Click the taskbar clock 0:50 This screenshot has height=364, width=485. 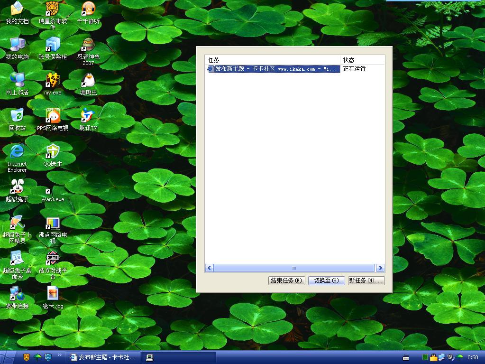pyautogui.click(x=473, y=357)
